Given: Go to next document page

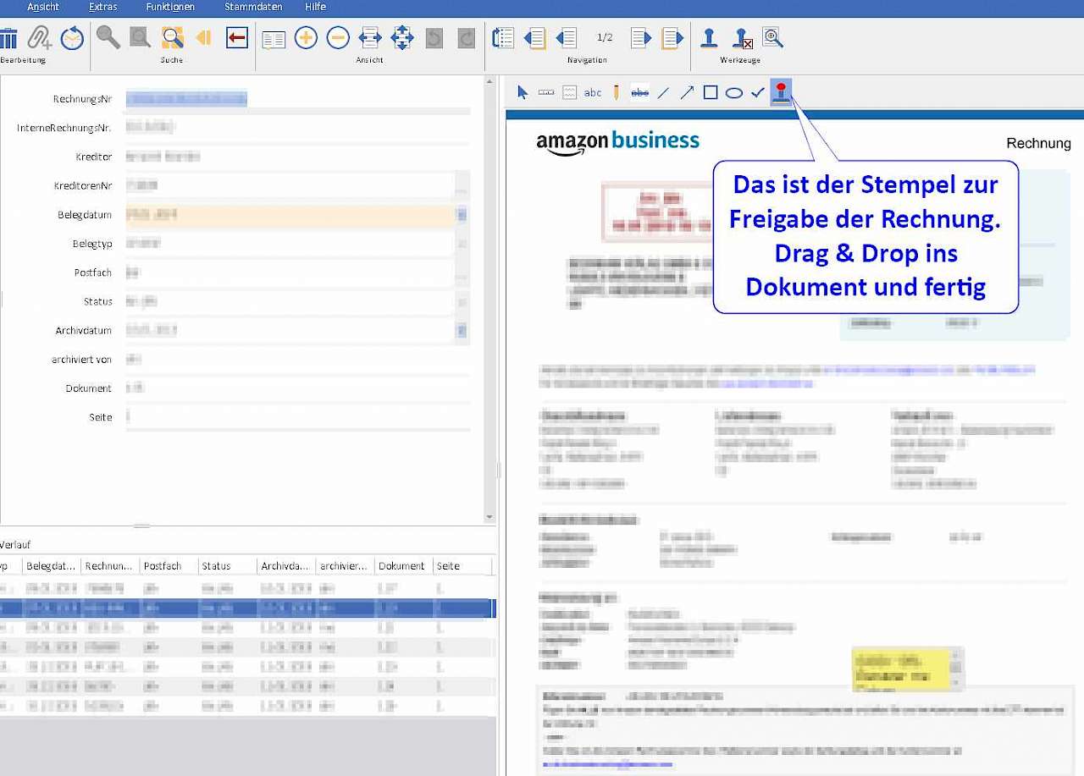Looking at the screenshot, I should tap(641, 38).
